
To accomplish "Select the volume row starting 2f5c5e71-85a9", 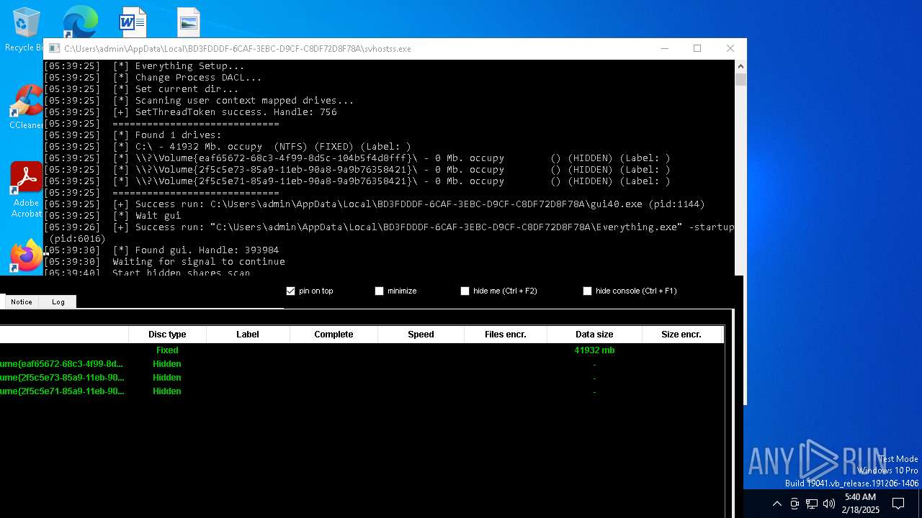I will 362,391.
